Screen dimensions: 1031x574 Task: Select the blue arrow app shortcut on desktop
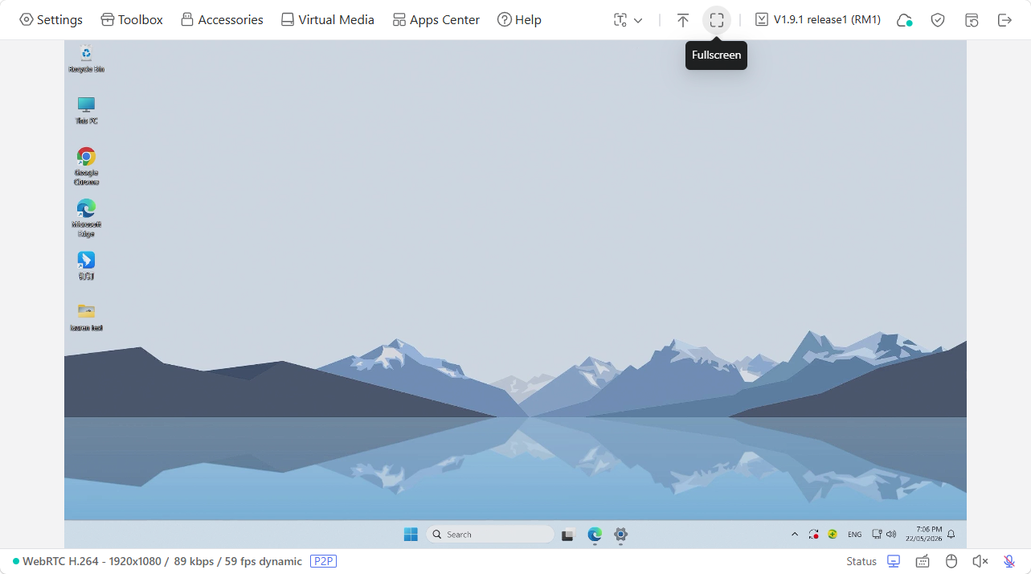86,265
